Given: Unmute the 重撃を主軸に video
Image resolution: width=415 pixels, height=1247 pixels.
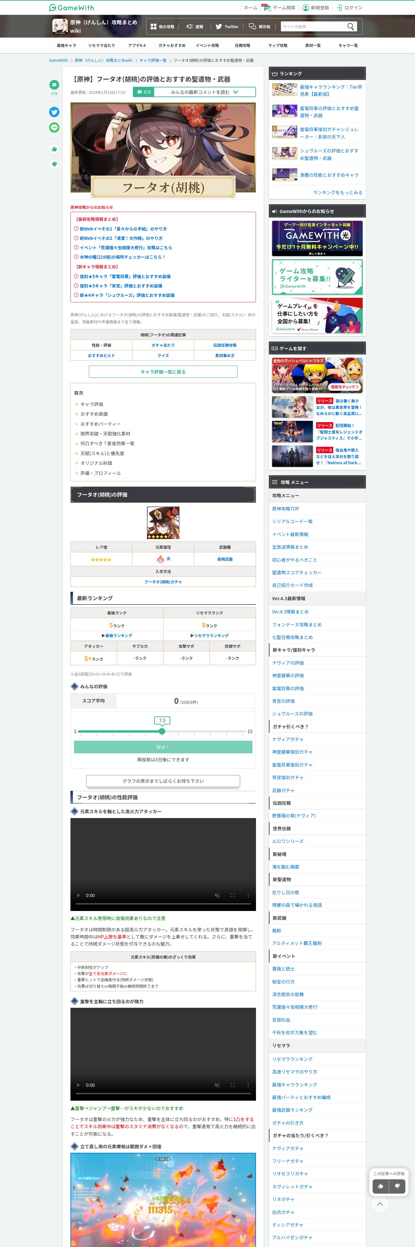Looking at the screenshot, I should pos(217,1085).
